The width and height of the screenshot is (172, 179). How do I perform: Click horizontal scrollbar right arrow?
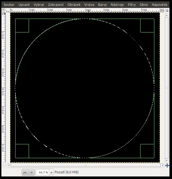click(x=163, y=165)
